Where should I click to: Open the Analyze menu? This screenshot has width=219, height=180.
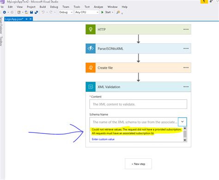pyautogui.click(x=98, y=7)
